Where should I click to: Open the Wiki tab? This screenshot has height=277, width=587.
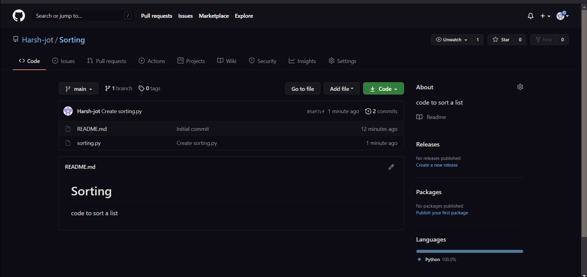(x=227, y=61)
